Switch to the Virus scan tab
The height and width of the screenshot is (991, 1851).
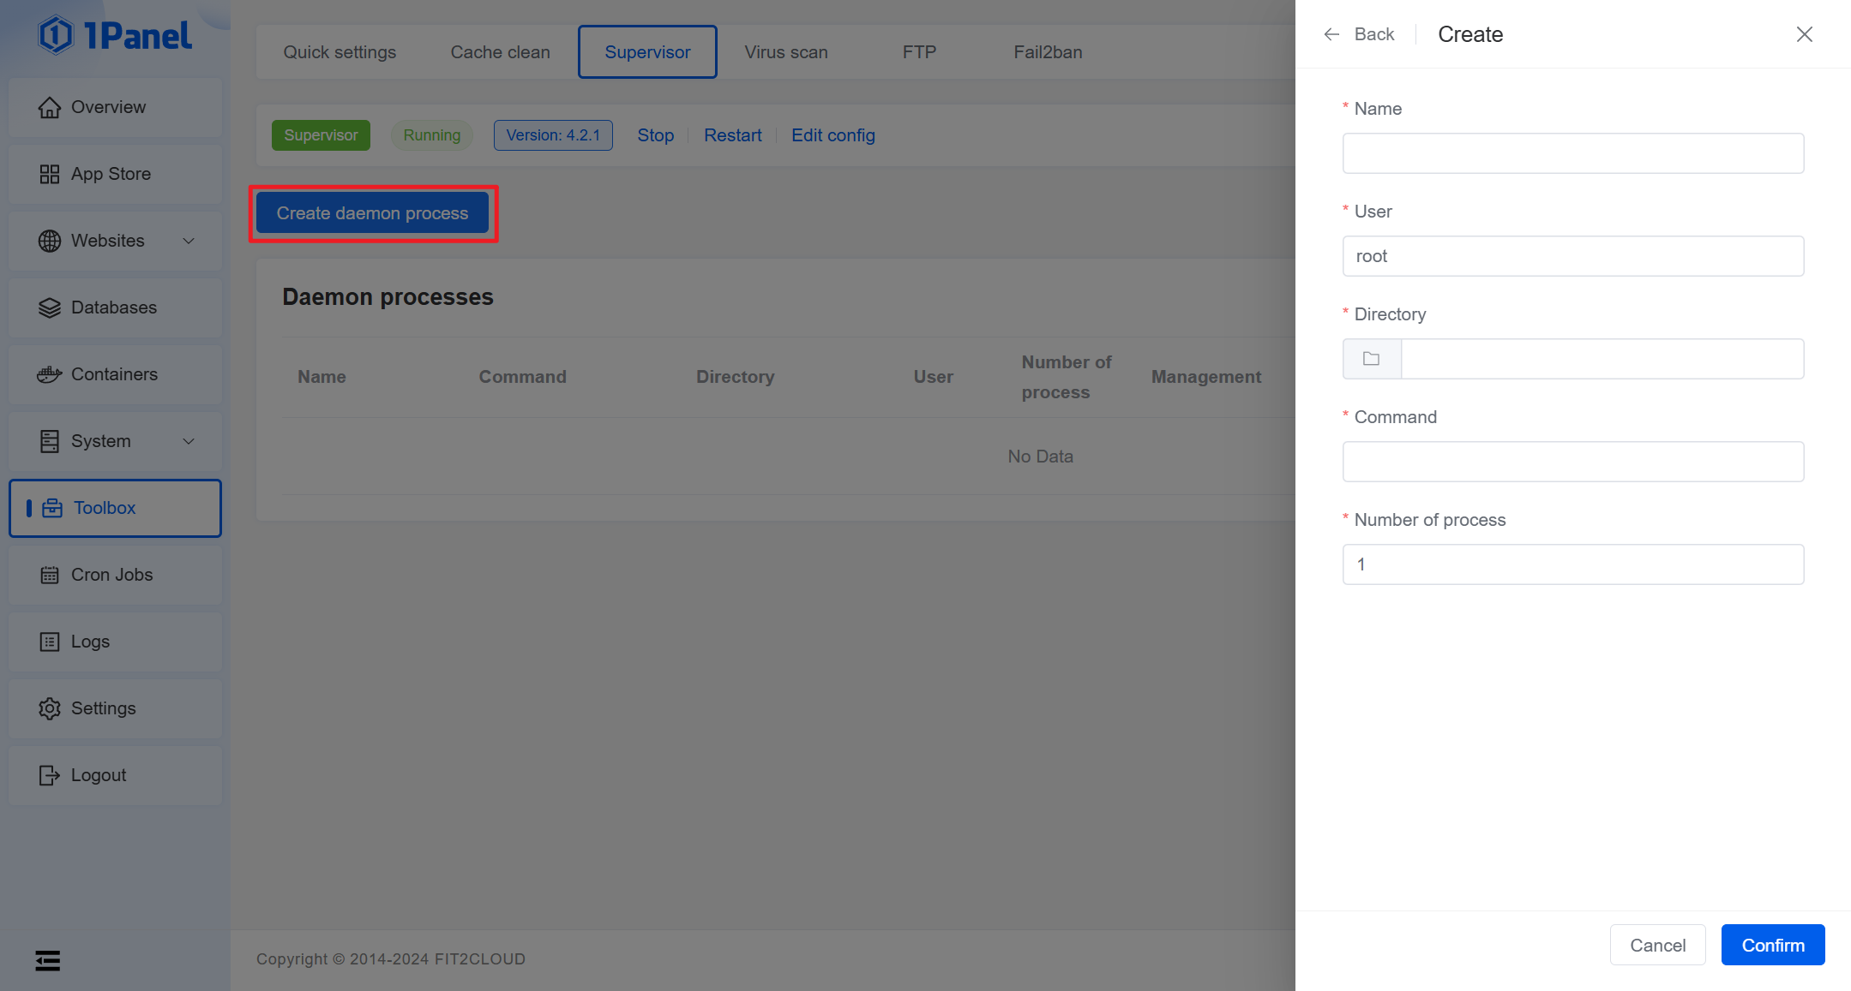pos(785,52)
